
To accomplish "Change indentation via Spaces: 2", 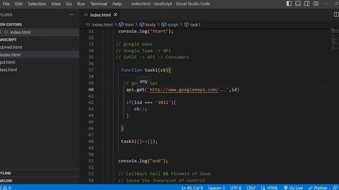I will tap(217, 188).
